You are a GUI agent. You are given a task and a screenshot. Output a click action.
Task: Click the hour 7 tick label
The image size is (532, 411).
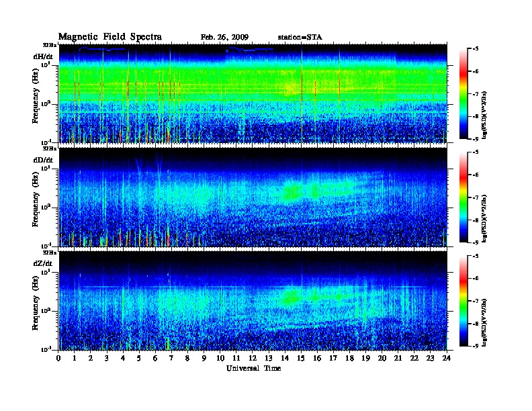pyautogui.click(x=171, y=358)
